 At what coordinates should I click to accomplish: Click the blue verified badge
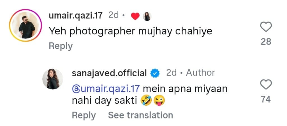tap(155, 73)
